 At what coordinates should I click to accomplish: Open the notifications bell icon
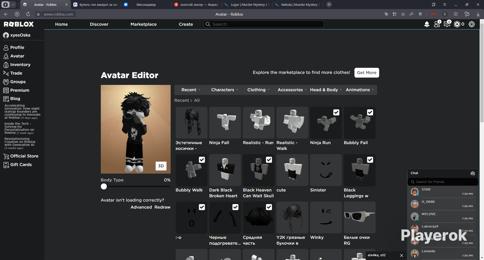click(427, 24)
